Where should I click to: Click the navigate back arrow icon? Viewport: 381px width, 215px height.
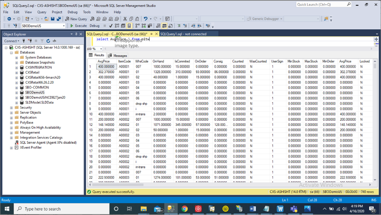point(9,19)
